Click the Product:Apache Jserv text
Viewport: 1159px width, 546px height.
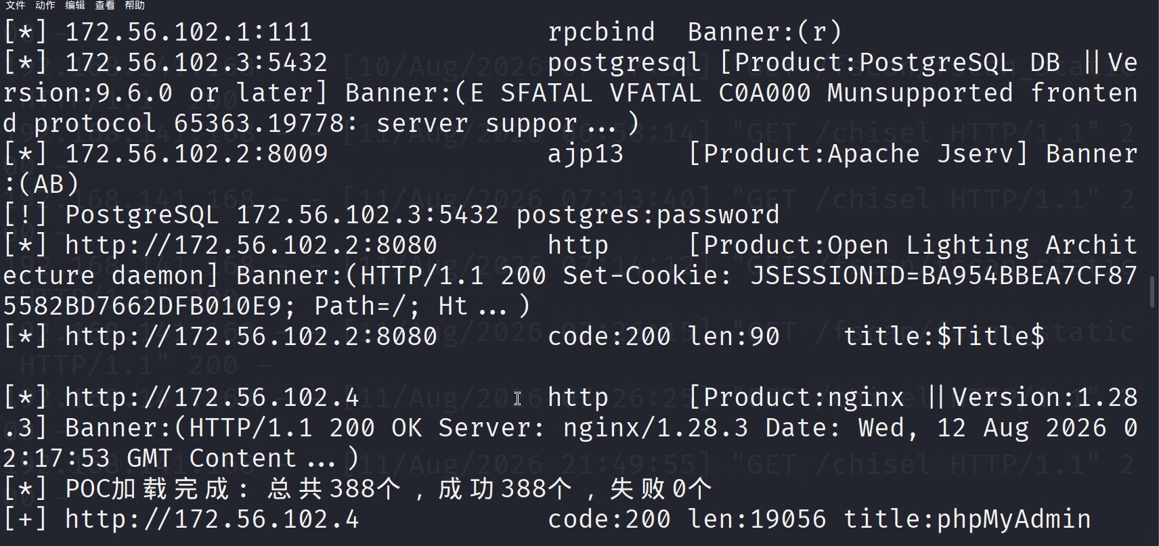pos(866,154)
